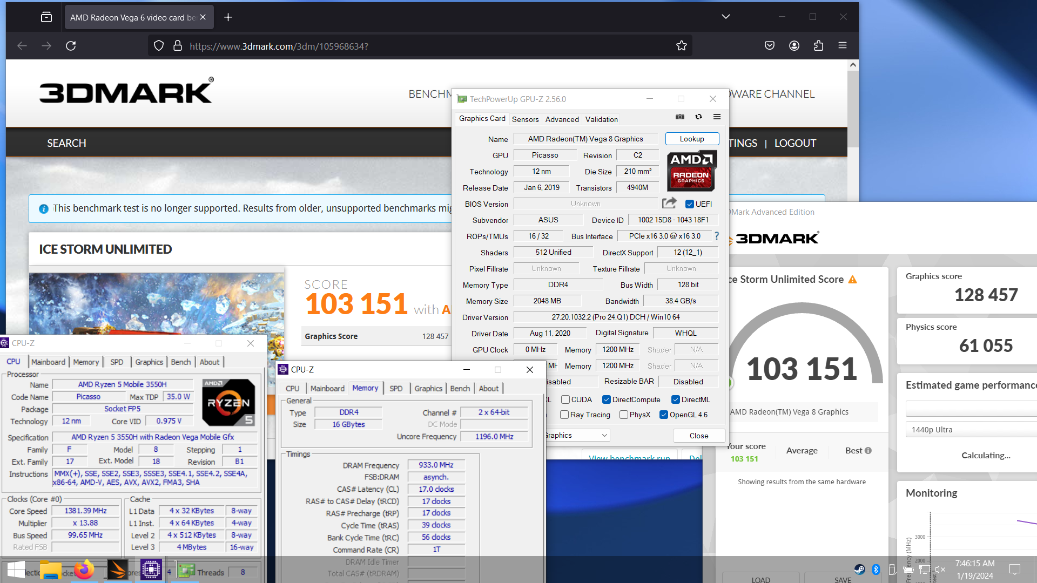Click the 3DMark website logo
Screen dimensions: 1037x583
point(127,90)
